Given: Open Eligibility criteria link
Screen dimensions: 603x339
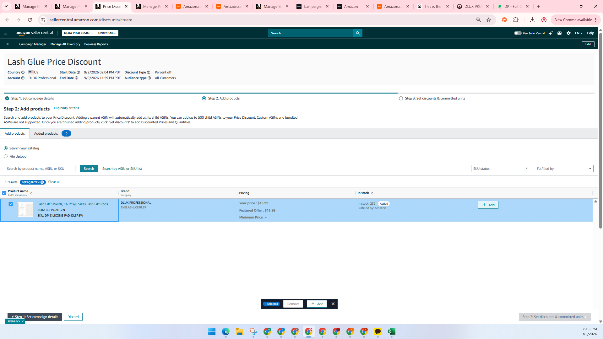Looking at the screenshot, I should point(66,108).
